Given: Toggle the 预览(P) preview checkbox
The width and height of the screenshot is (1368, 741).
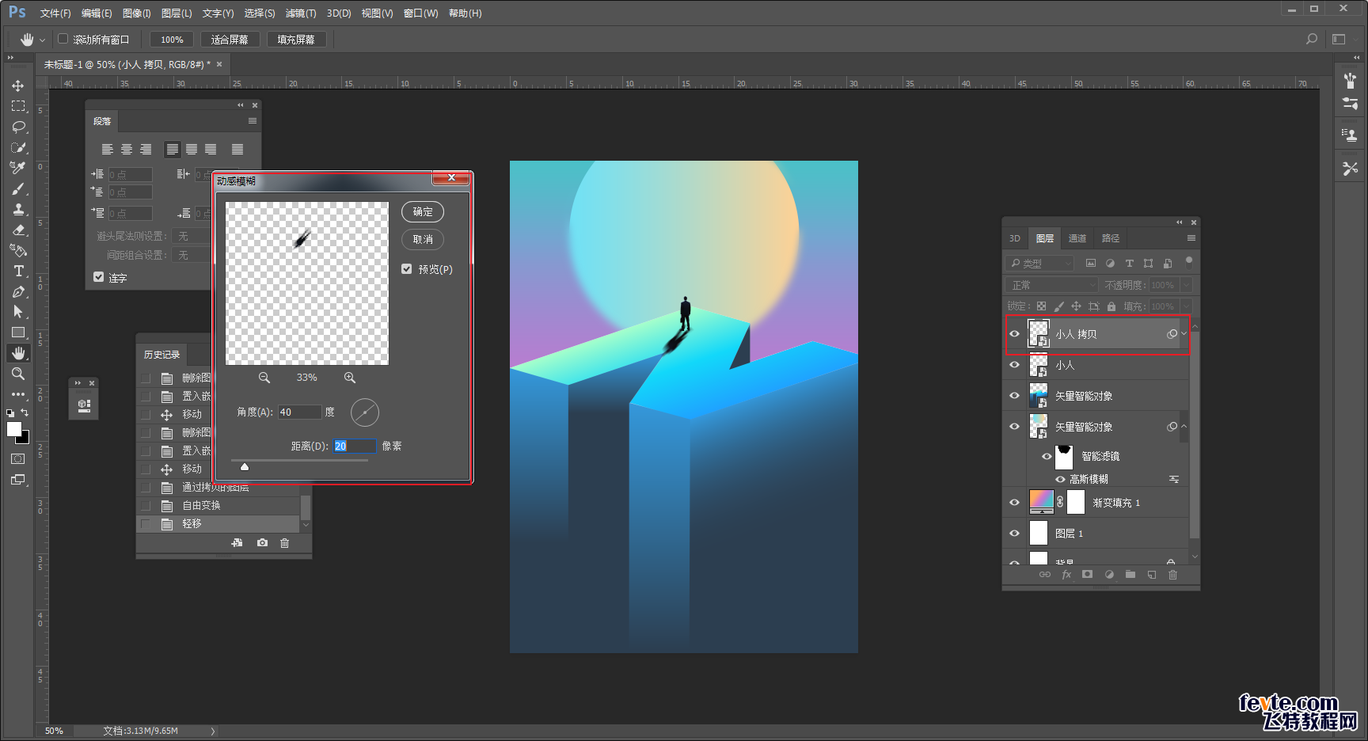Looking at the screenshot, I should (406, 269).
